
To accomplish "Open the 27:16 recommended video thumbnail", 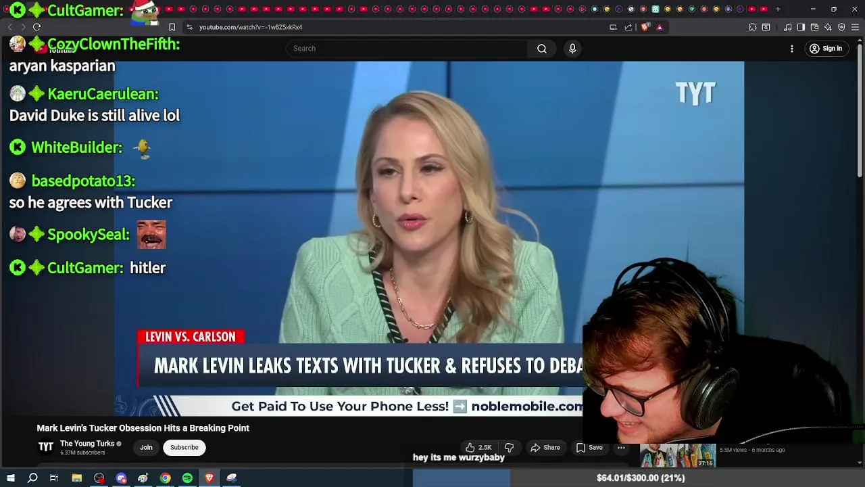I will point(678,455).
